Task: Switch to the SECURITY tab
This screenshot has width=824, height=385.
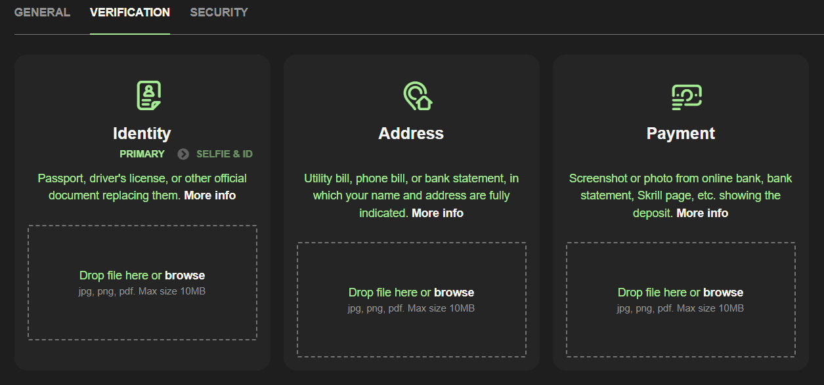Action: [219, 12]
